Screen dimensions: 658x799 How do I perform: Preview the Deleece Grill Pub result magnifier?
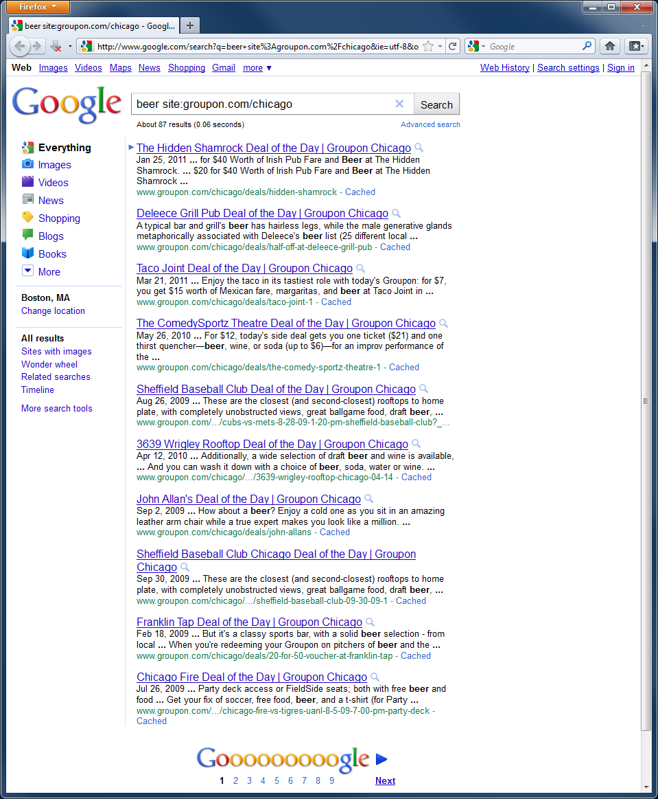(397, 213)
